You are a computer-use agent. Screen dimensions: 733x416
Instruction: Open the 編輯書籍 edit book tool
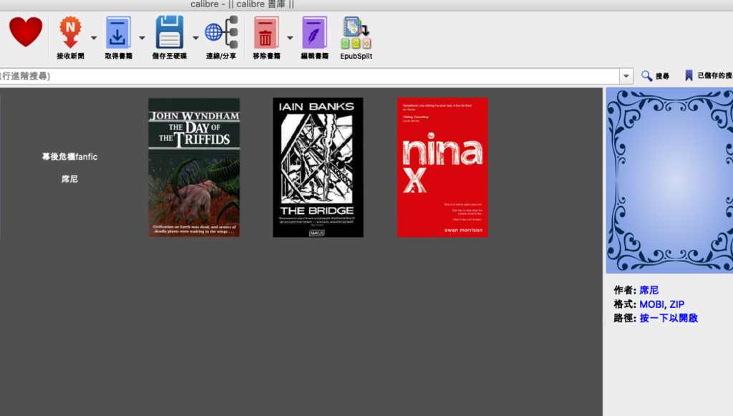click(315, 38)
